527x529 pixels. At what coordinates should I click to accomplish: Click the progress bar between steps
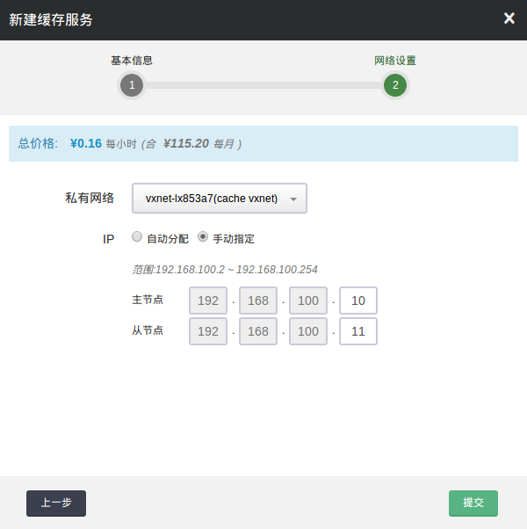tap(263, 85)
